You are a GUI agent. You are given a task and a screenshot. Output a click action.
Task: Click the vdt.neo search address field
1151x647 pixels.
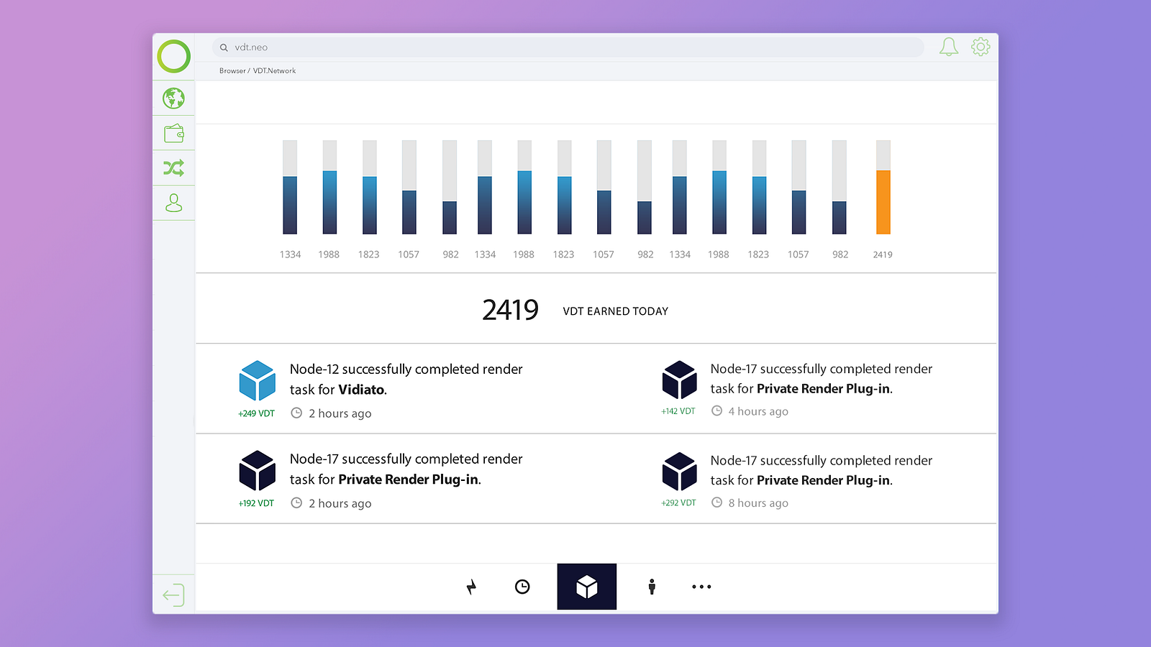(x=568, y=47)
